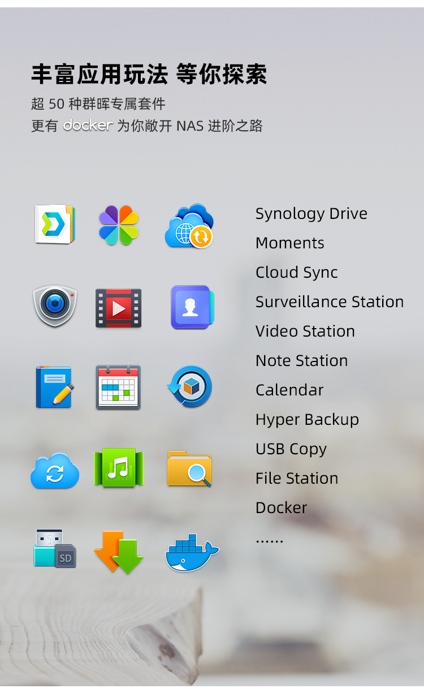Viewport: 424px width, 693px height.
Task: Click the 'Cloud Sync' list entry
Action: (297, 272)
